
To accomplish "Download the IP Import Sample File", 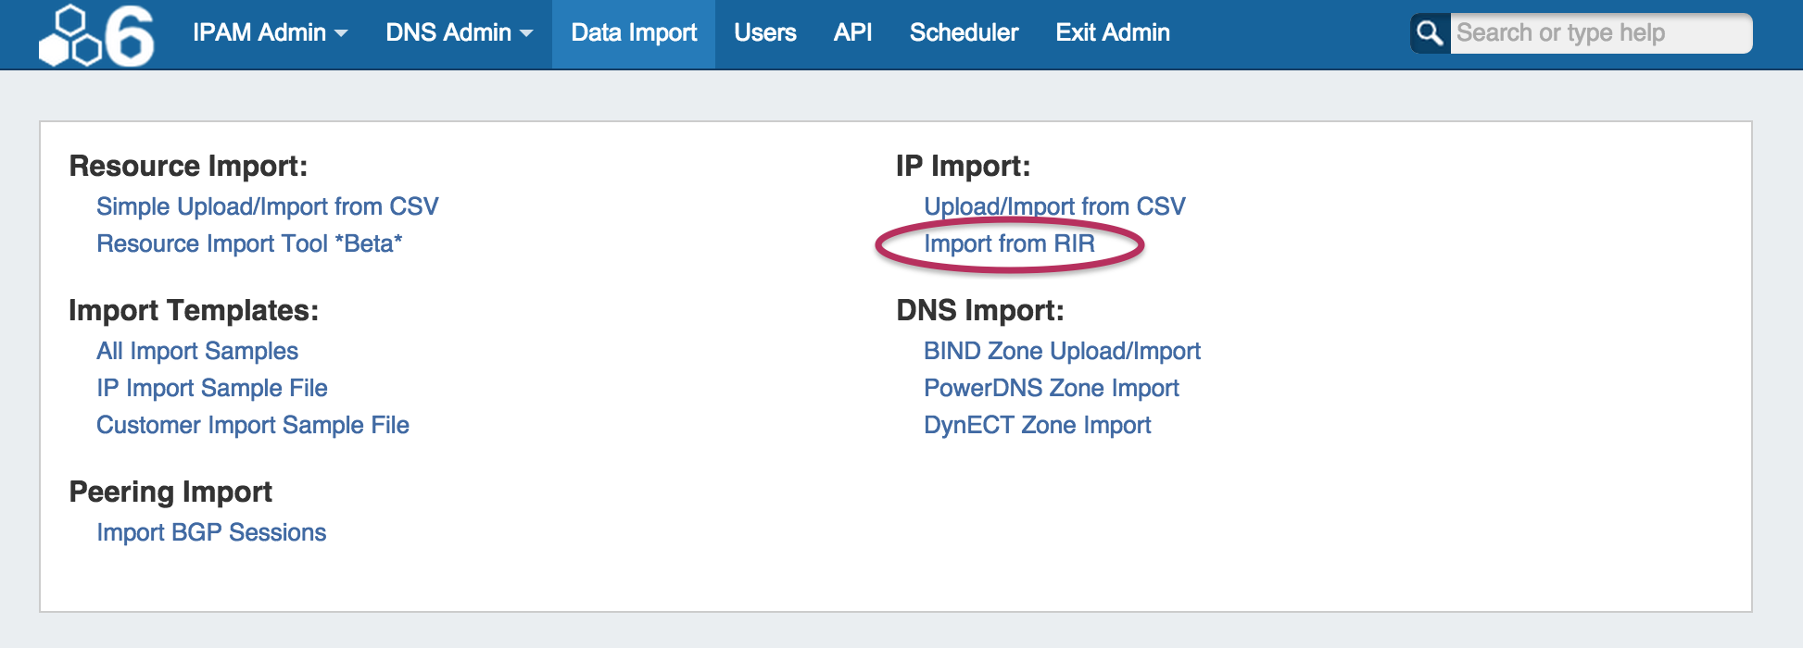I will click(x=212, y=388).
